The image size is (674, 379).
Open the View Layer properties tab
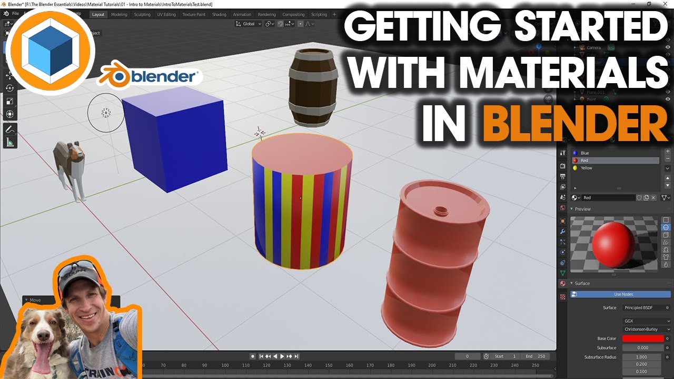pyautogui.click(x=562, y=186)
